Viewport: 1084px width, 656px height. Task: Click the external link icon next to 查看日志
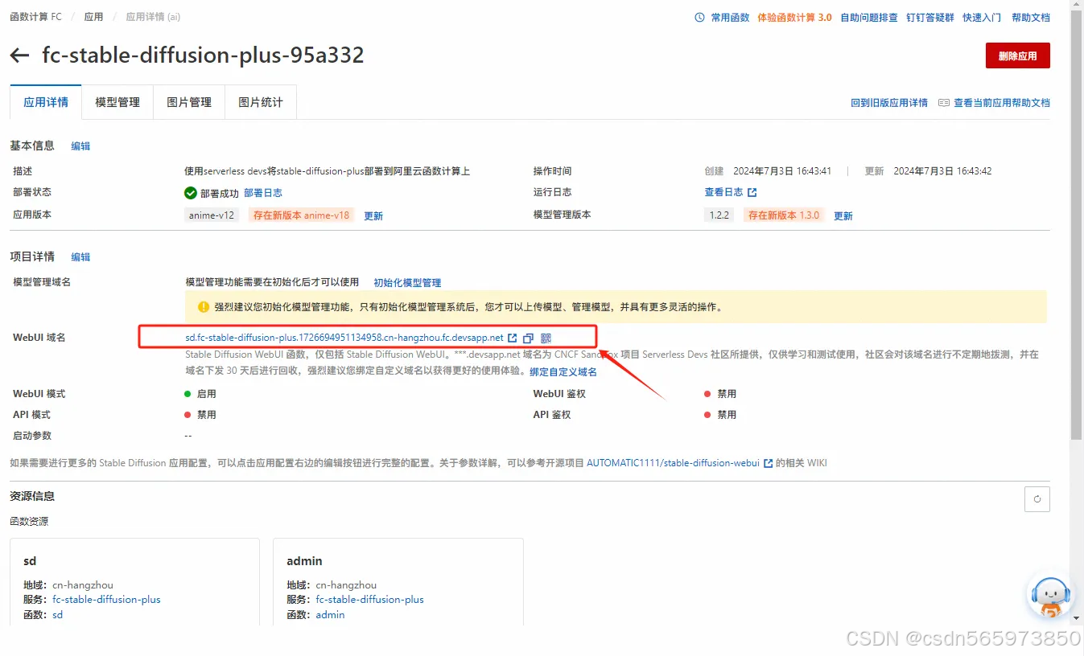[752, 193]
